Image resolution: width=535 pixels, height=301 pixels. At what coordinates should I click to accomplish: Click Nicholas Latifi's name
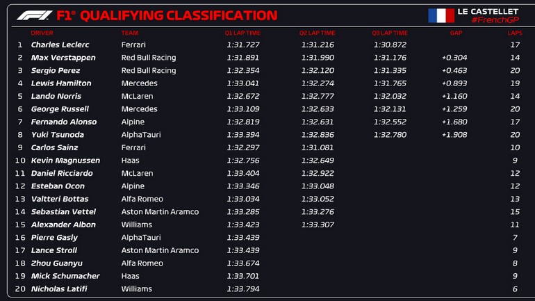tap(59, 288)
